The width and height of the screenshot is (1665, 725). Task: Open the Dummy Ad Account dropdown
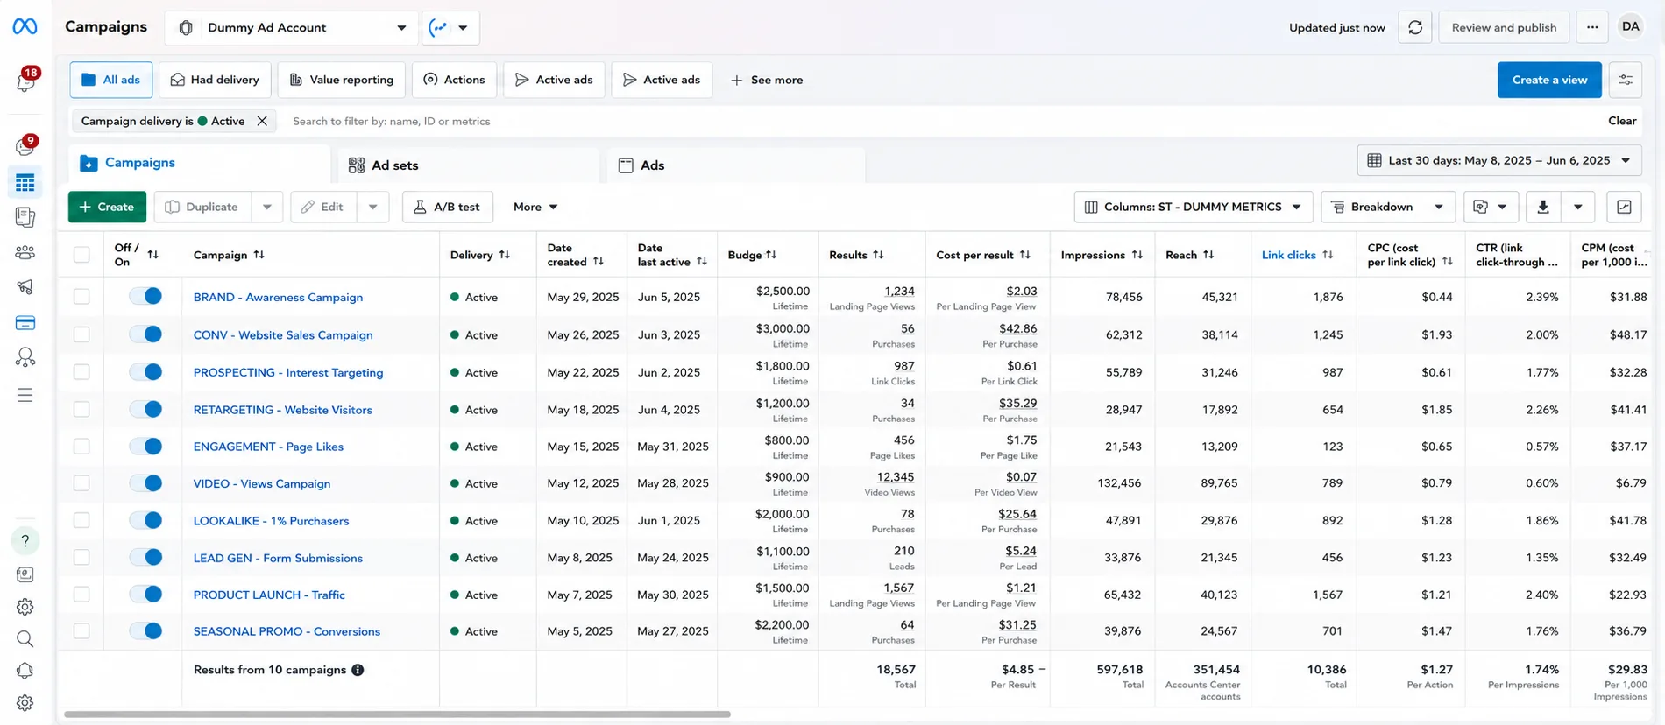tap(291, 27)
